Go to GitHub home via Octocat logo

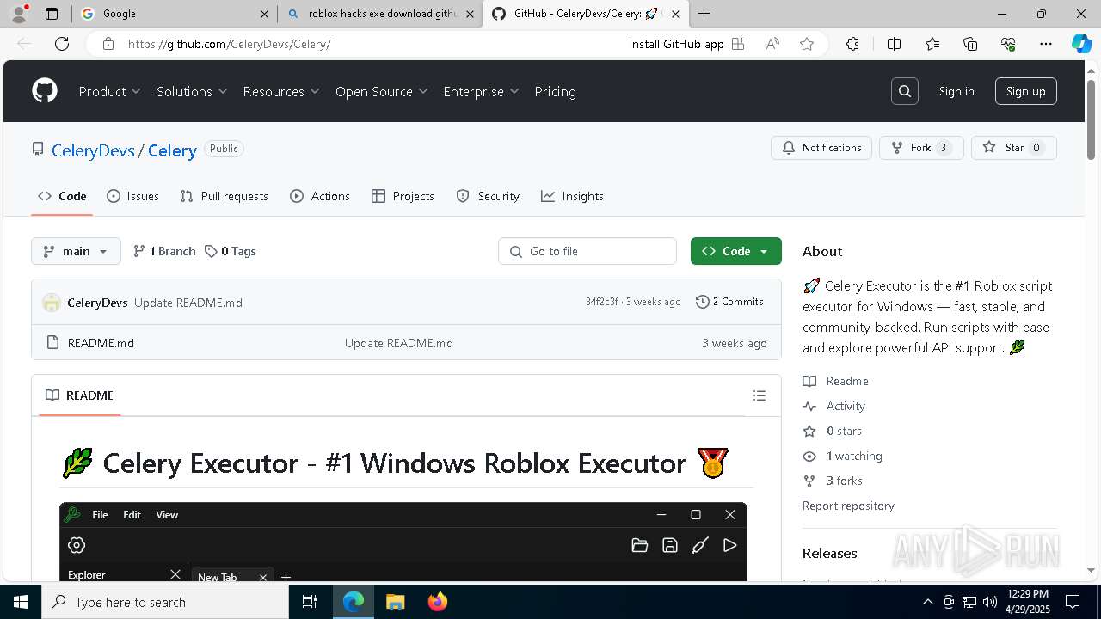coord(45,91)
